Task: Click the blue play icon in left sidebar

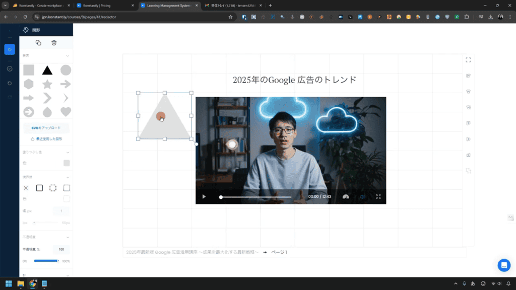Action: point(10,50)
